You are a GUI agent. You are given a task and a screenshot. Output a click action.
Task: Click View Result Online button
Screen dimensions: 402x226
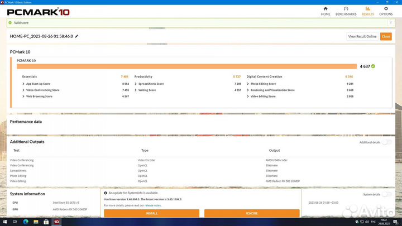click(x=362, y=36)
